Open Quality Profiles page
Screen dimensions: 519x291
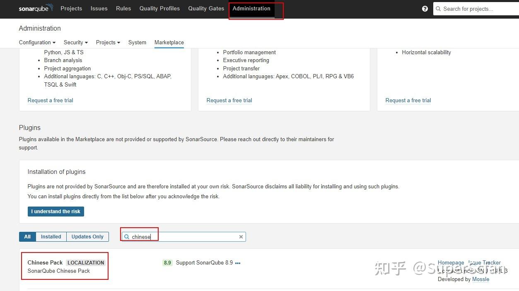159,8
